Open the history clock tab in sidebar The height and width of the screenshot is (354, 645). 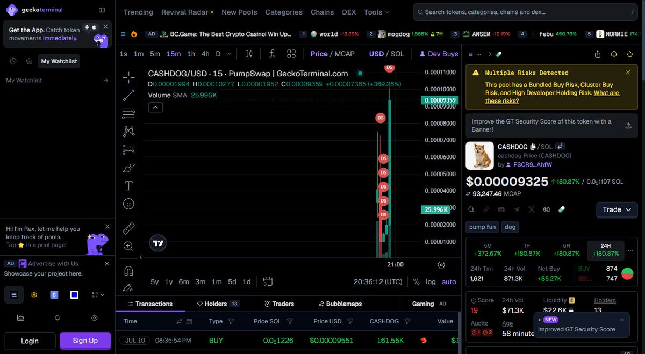point(13,61)
